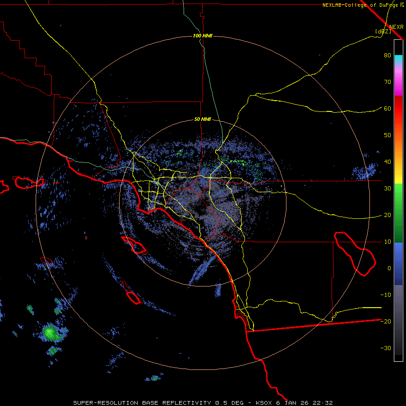Click the -20 dBZ scale value
The width and height of the screenshot is (406, 406).
[386, 321]
